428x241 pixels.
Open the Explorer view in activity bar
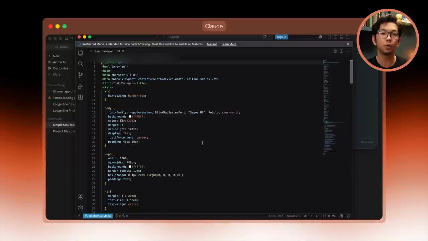tap(80, 53)
